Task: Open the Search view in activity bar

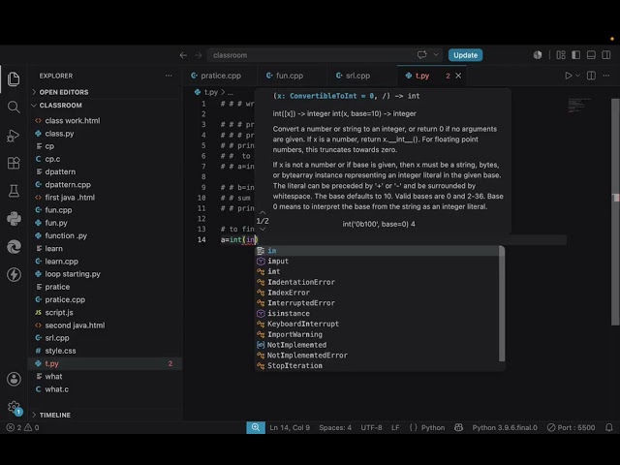Action: [14, 107]
